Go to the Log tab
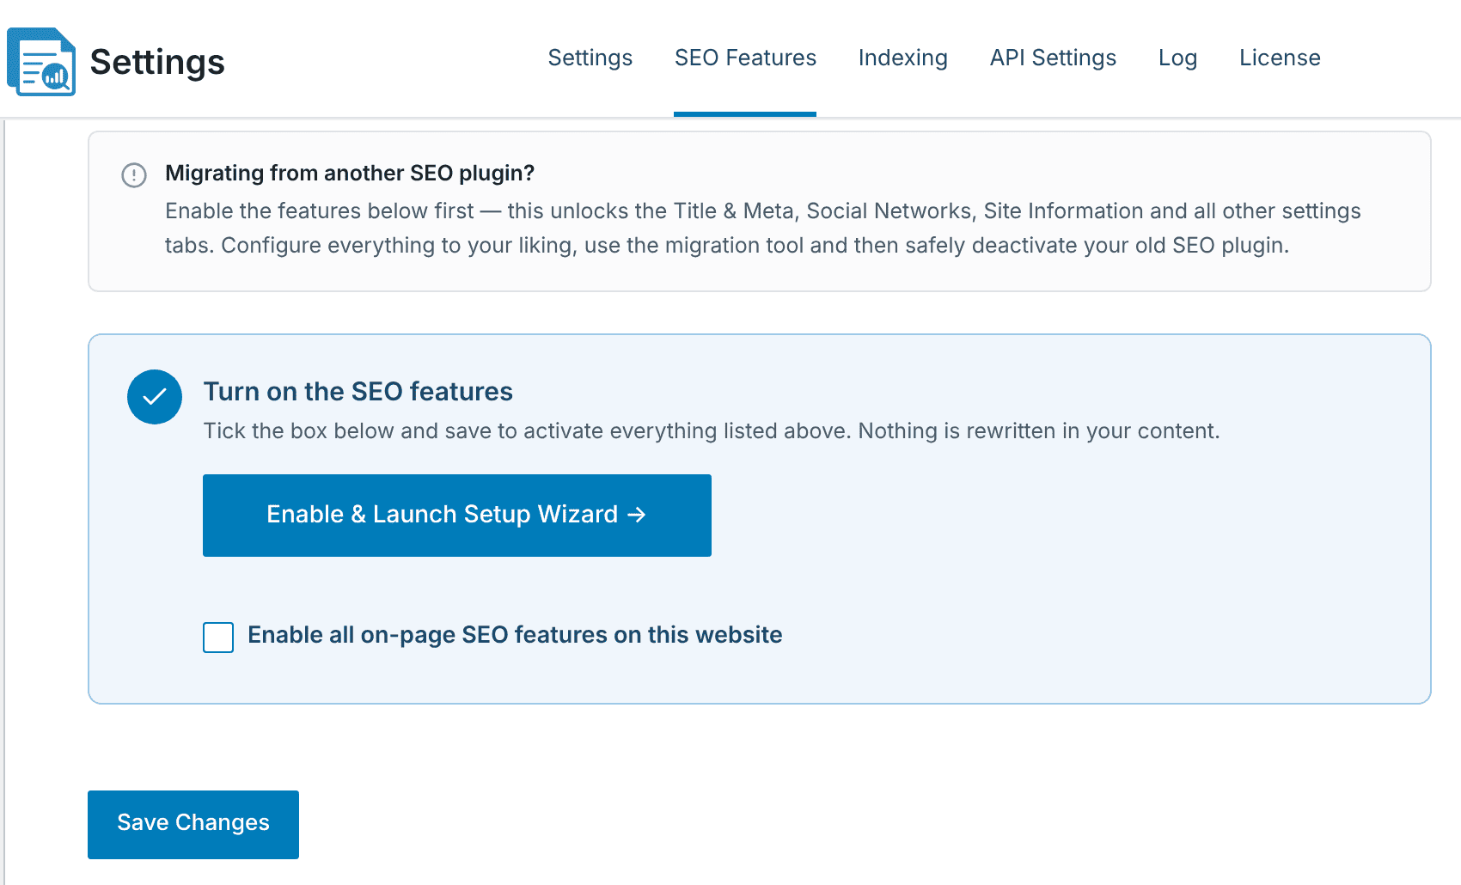The image size is (1461, 885). pos(1177,58)
